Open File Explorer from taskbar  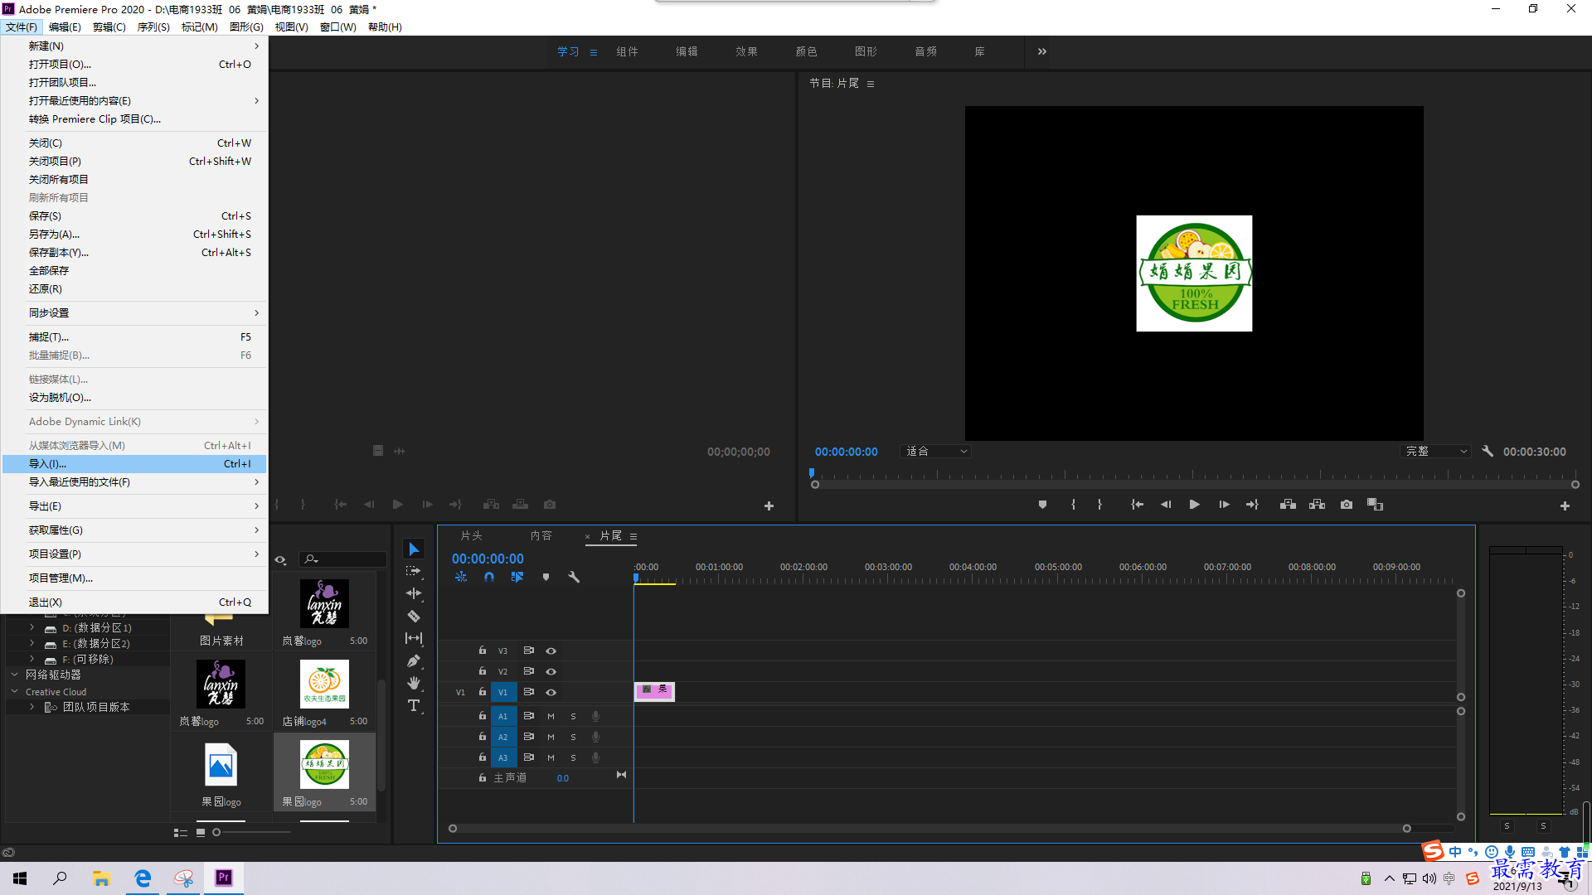tap(101, 878)
